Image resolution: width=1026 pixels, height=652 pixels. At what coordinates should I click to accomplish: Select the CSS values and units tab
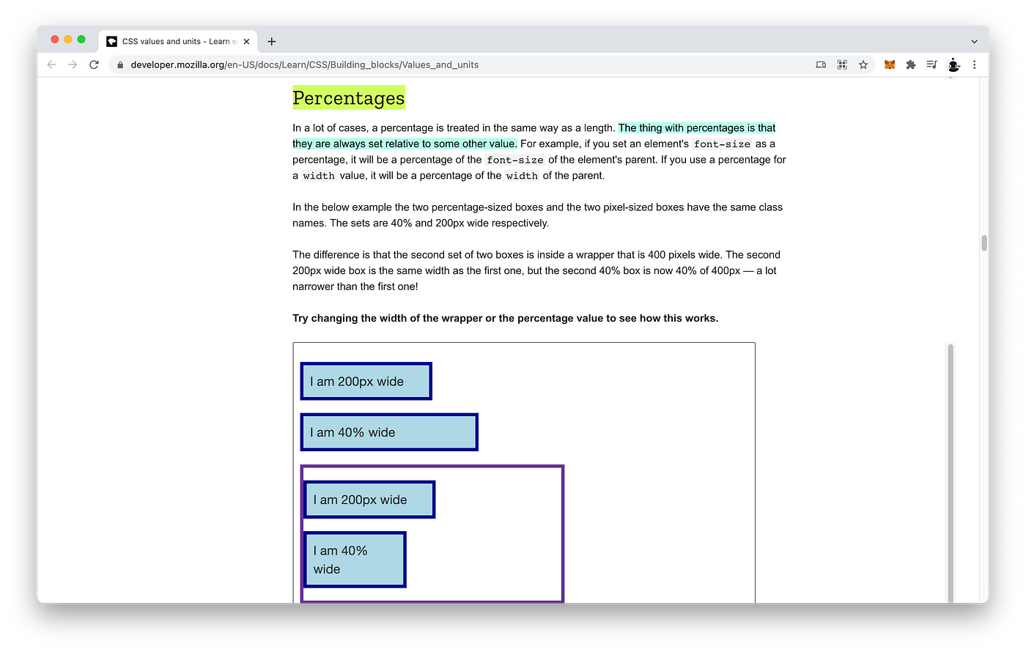176,41
